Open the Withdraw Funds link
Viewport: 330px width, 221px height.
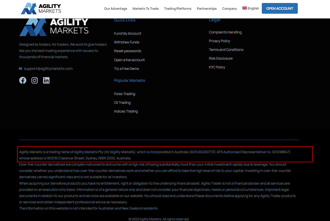127,42
